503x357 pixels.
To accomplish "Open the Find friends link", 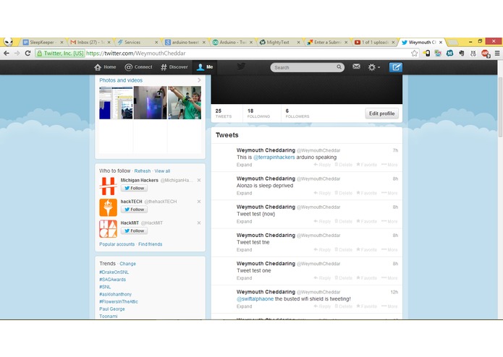I will click(150, 244).
